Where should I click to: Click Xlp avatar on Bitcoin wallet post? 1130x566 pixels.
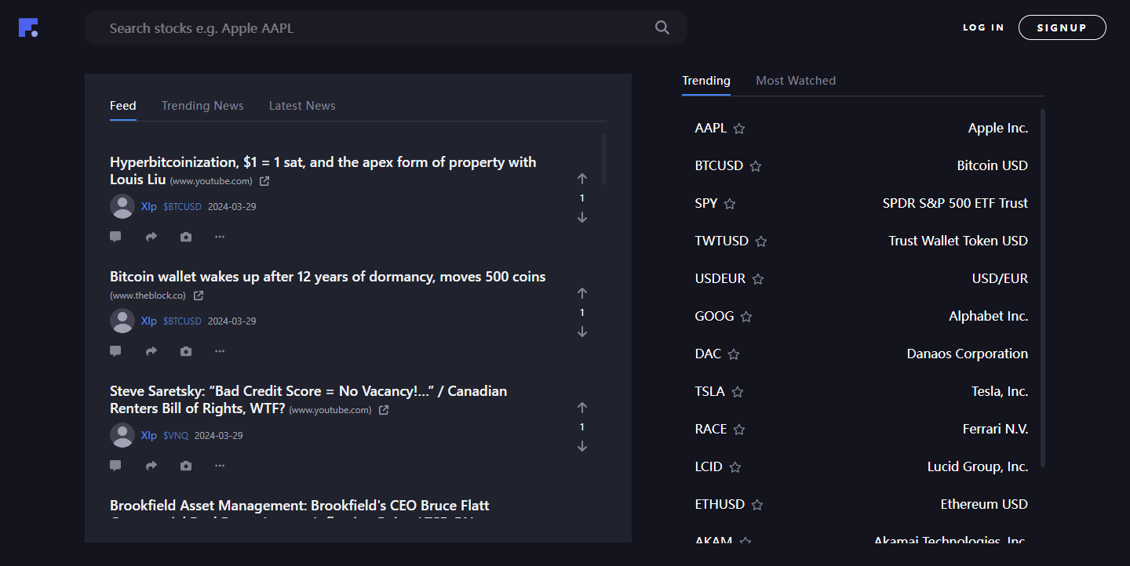[122, 321]
